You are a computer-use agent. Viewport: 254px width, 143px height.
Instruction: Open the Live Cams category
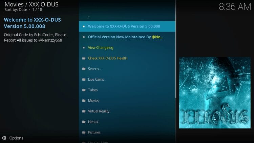pos(96,79)
